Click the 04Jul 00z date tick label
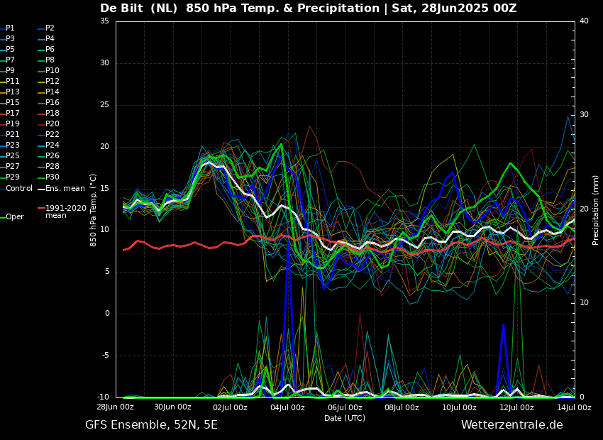Viewport: 603px width, 440px height. tap(287, 407)
